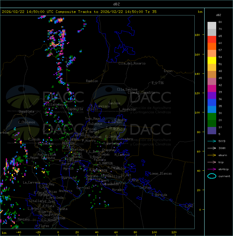The image size is (233, 236).
Task: Click the E_1-736 map label
Action: pos(158,83)
